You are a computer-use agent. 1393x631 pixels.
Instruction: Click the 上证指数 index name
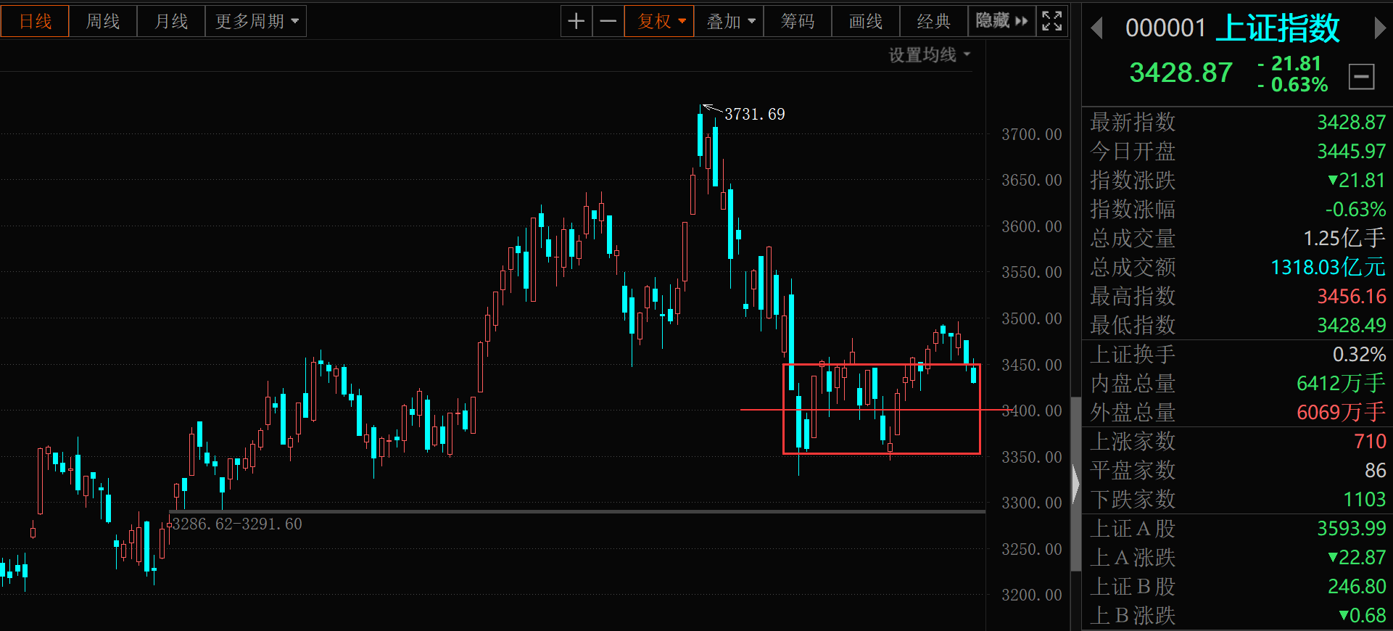tap(1278, 28)
